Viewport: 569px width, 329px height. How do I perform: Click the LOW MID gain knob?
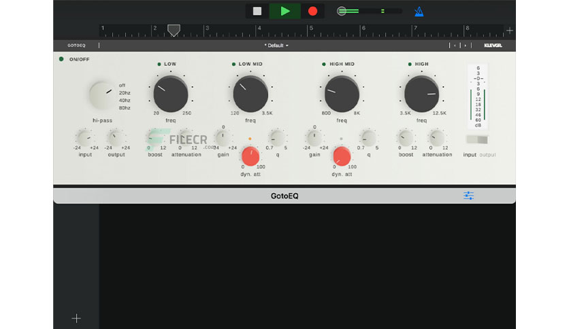click(x=223, y=138)
